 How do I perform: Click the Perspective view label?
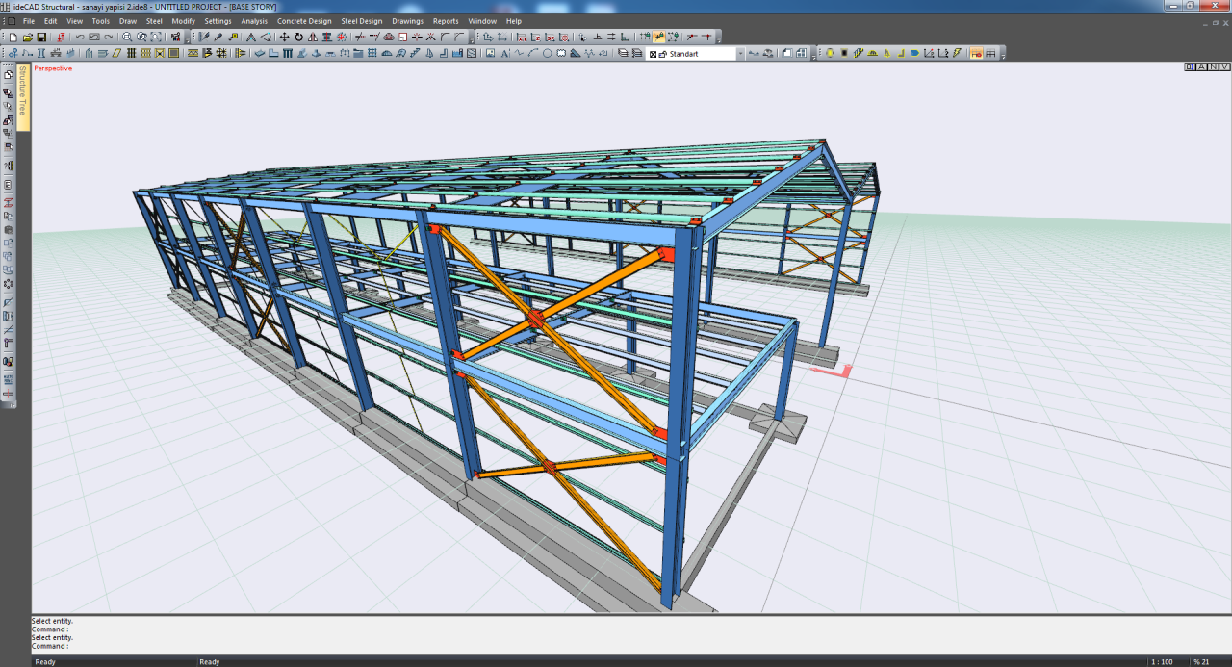[x=53, y=68]
